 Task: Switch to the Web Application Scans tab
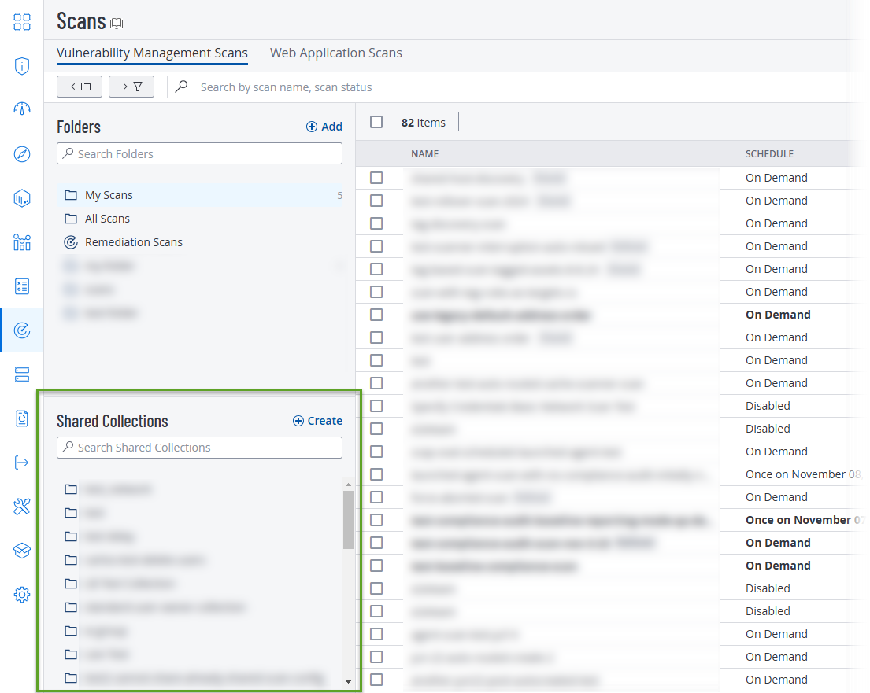click(x=335, y=53)
